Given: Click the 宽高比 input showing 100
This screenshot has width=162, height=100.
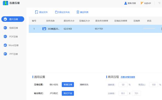Looking at the screenshot, I should pos(154,85).
